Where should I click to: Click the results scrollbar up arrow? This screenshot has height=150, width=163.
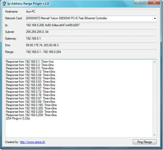click(155, 62)
